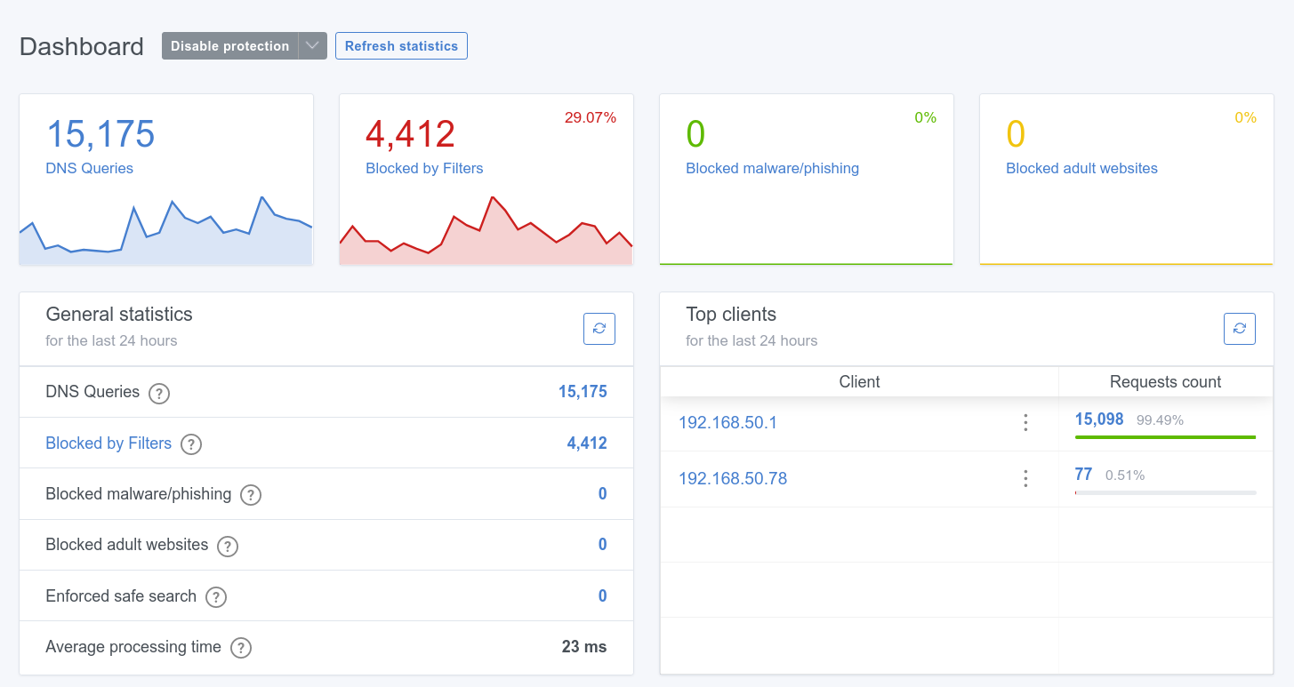Open Blocked malware/phishing card link
Screen dimensions: 1294x687
(x=772, y=168)
